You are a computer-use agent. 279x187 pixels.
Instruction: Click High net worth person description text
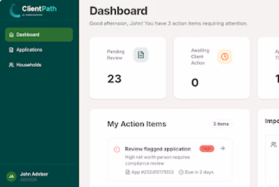[x=158, y=160]
